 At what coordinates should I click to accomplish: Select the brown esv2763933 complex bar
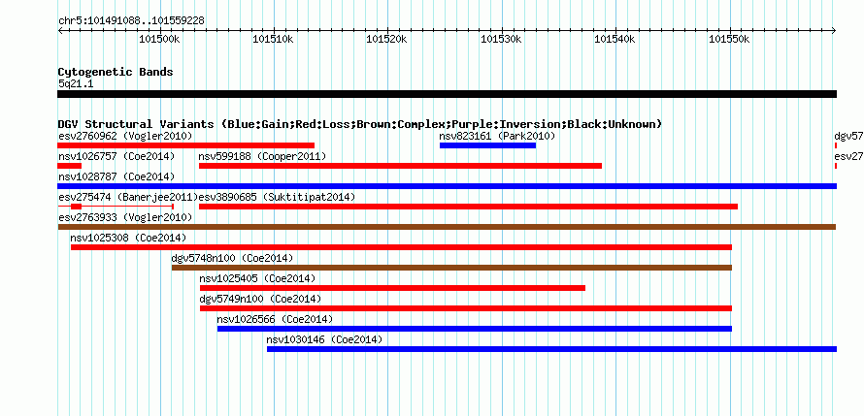(447, 227)
